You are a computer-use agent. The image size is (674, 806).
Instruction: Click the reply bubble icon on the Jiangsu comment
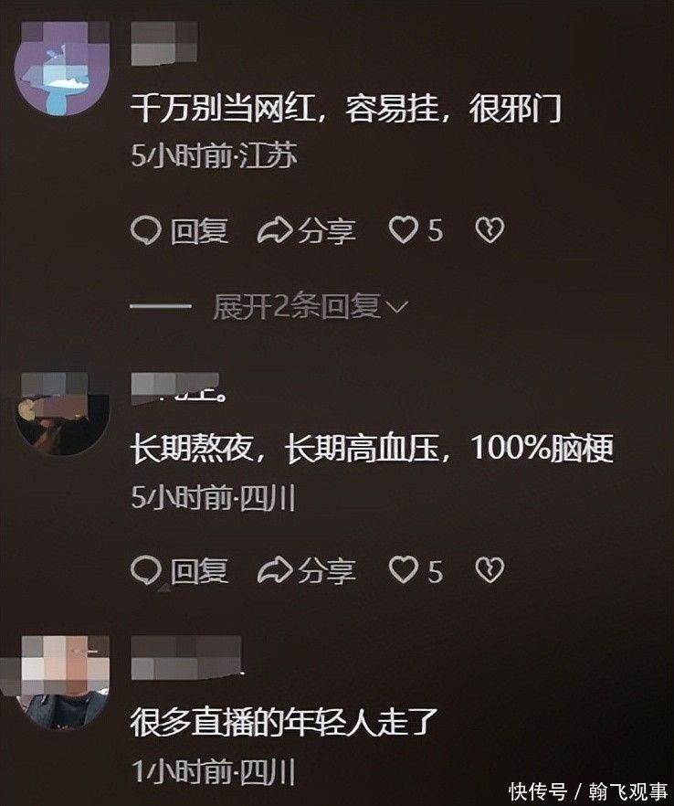click(x=146, y=231)
